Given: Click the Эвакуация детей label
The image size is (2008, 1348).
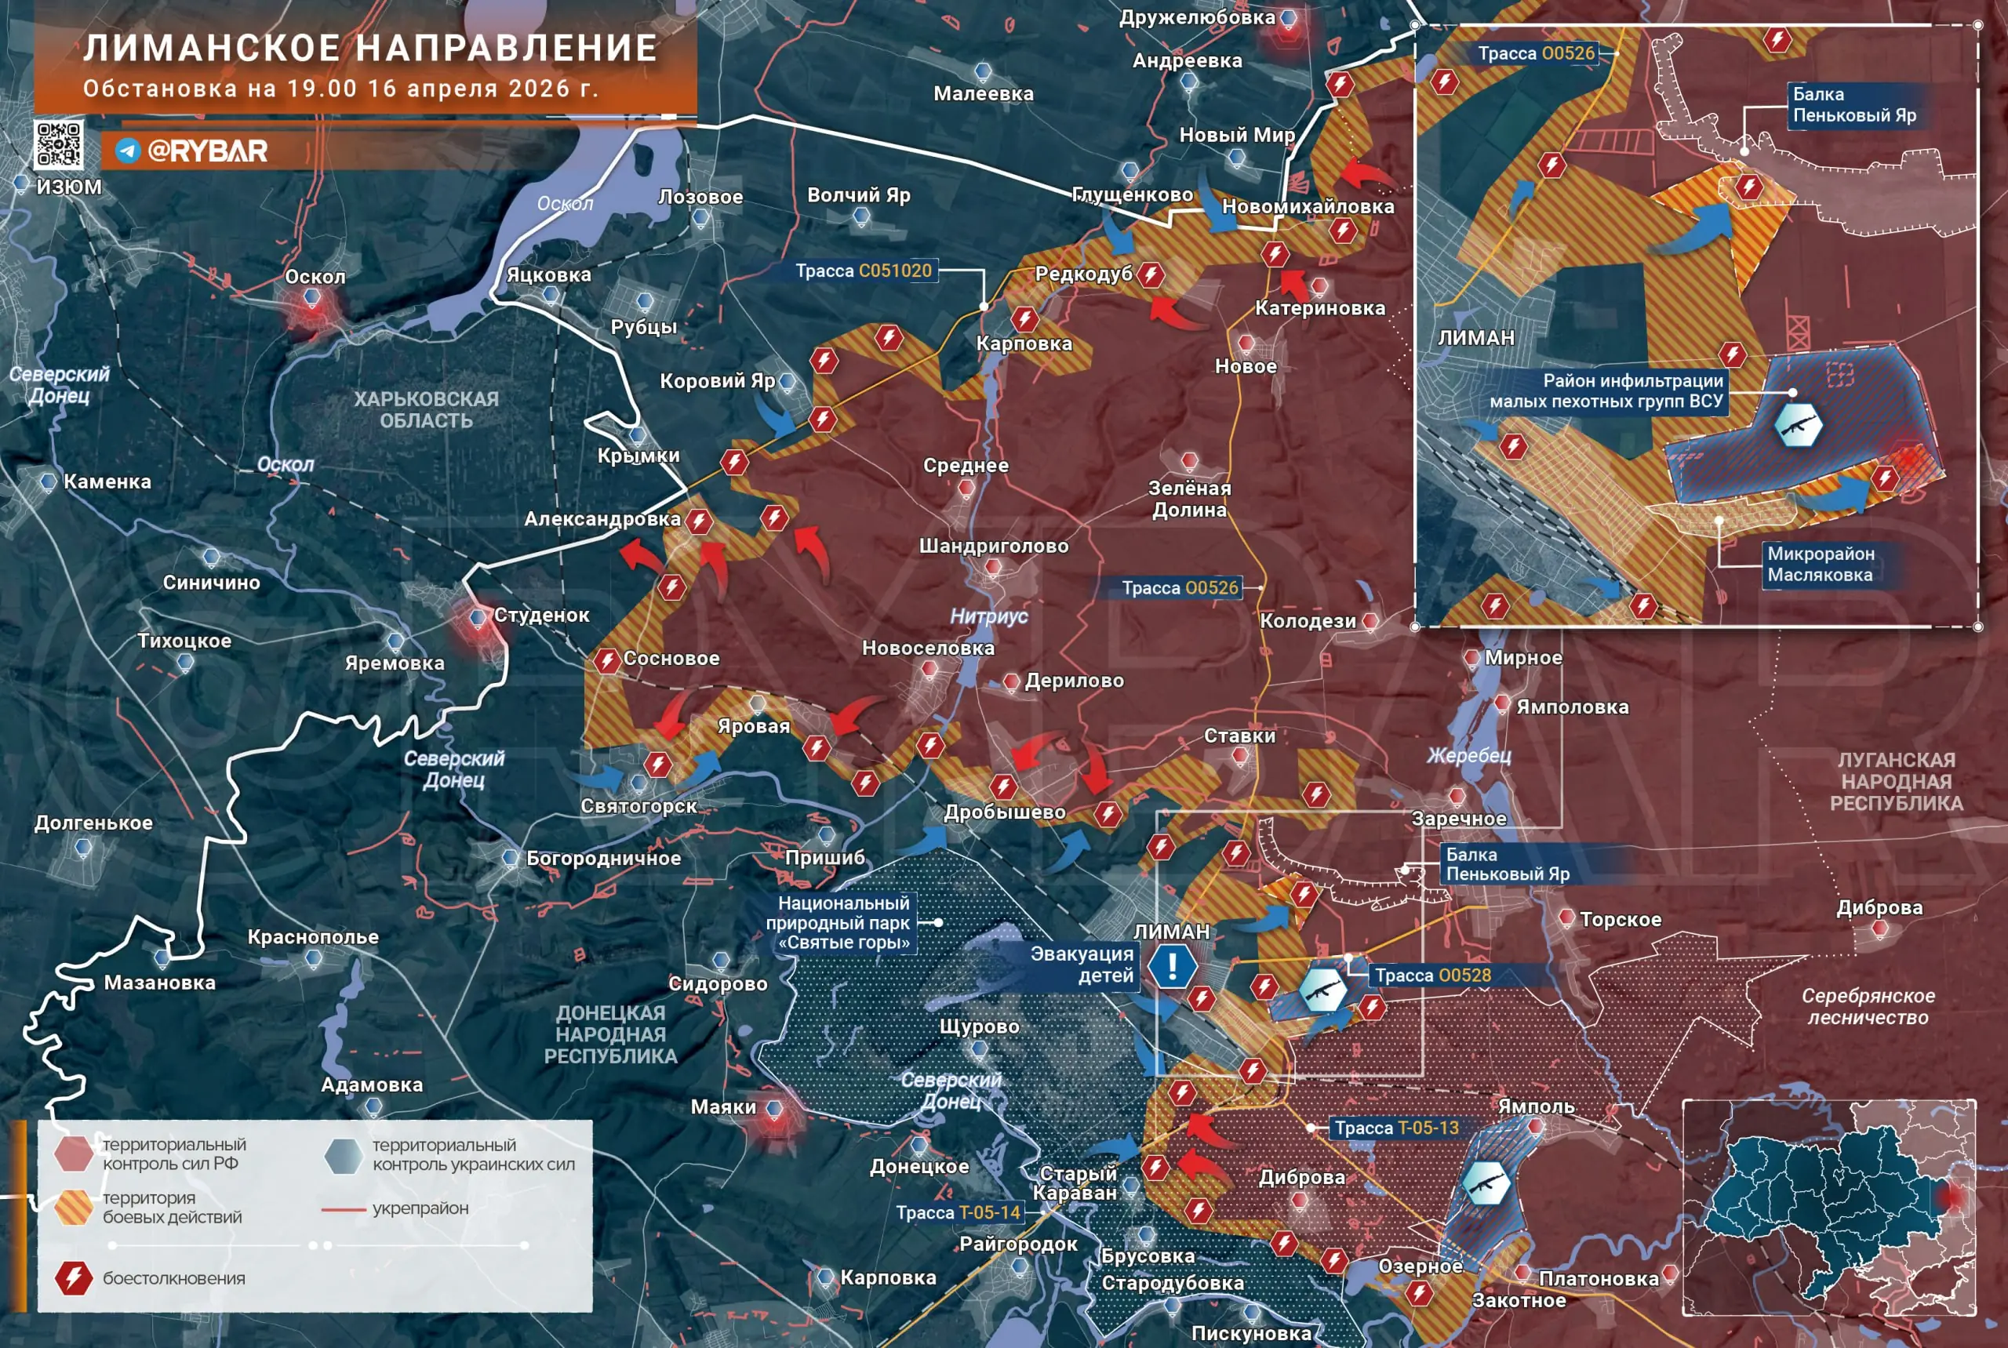Looking at the screenshot, I should (1082, 965).
